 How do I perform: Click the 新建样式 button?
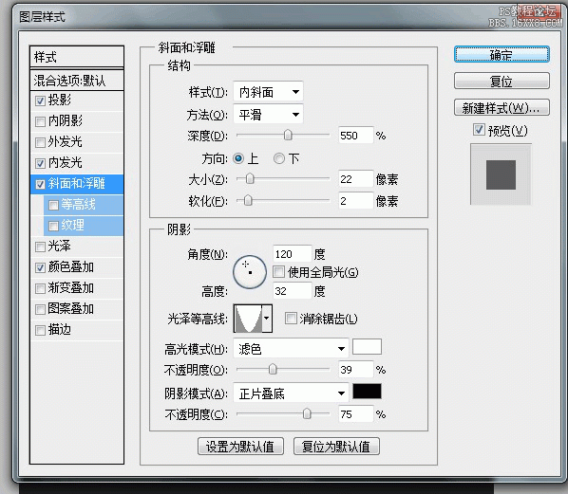[502, 108]
